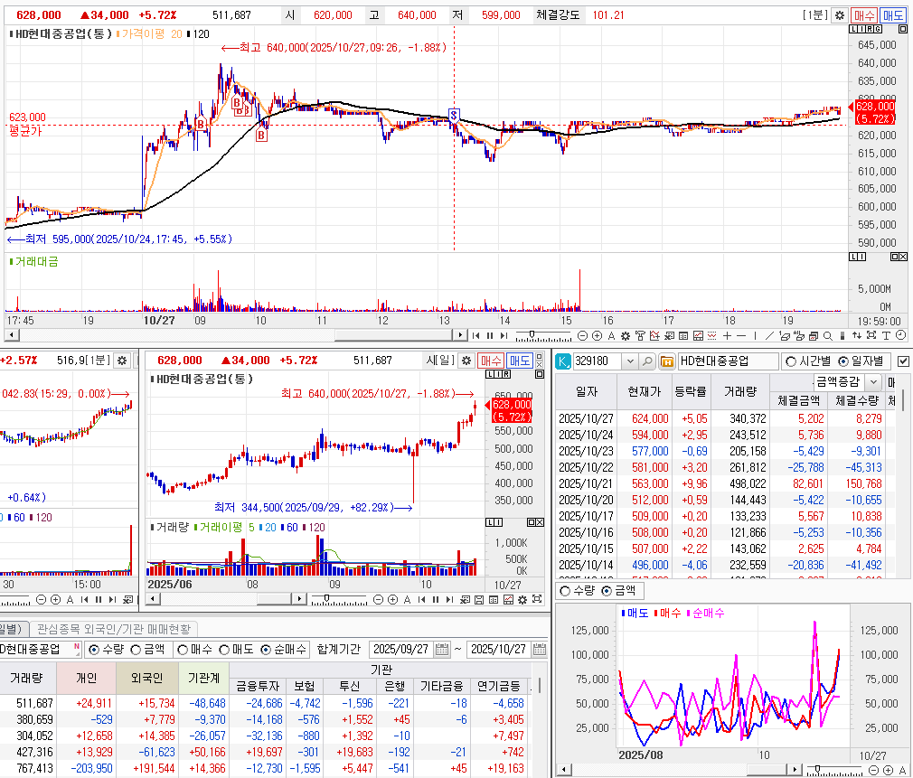Select the diagonal trend line tool
The height and width of the screenshot is (778, 913).
pos(770,336)
